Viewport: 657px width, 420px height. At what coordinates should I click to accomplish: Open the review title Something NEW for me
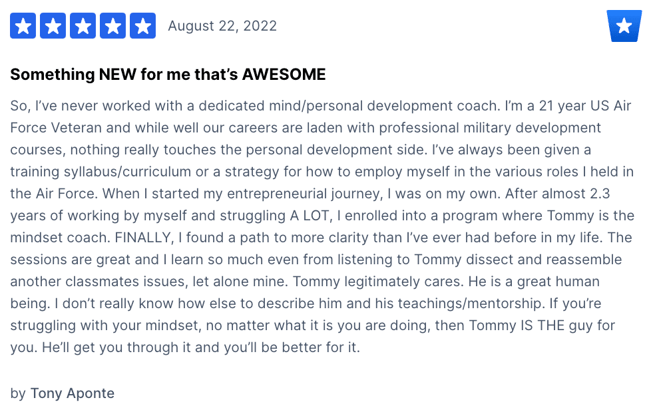click(168, 74)
